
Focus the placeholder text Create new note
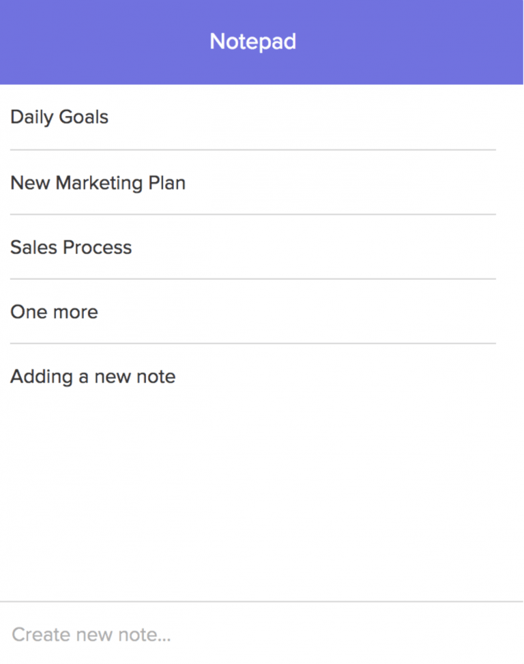click(x=91, y=635)
